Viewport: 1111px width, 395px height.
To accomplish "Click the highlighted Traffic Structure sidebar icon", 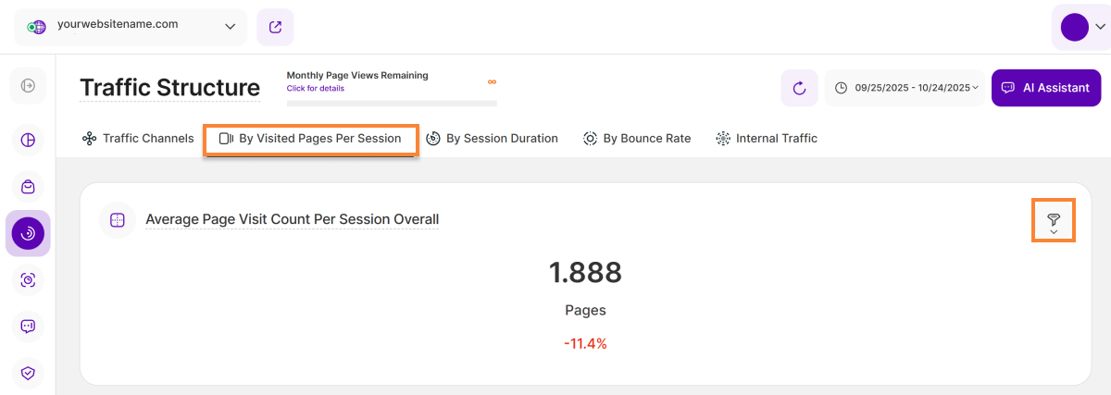I will (28, 233).
